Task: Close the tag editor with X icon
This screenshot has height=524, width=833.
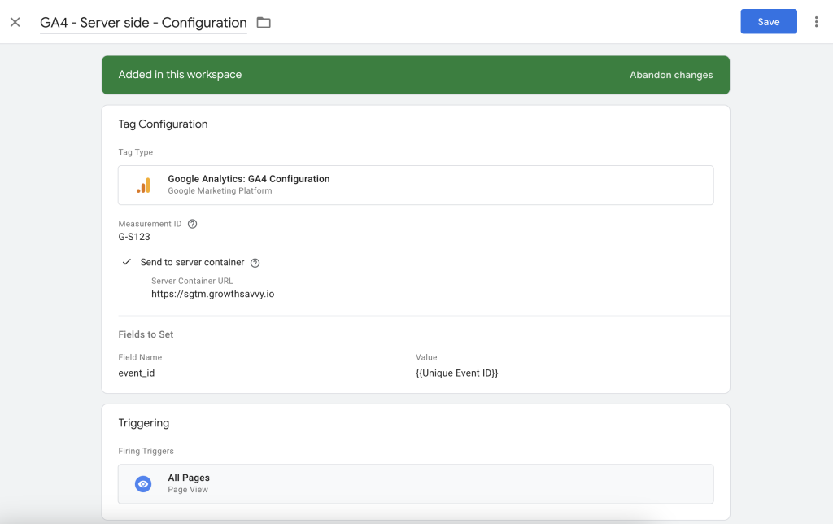Action: coord(15,22)
